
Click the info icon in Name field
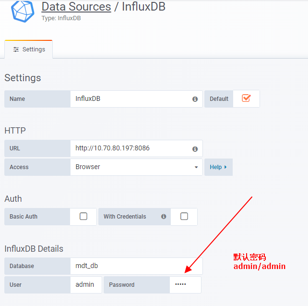coord(195,99)
